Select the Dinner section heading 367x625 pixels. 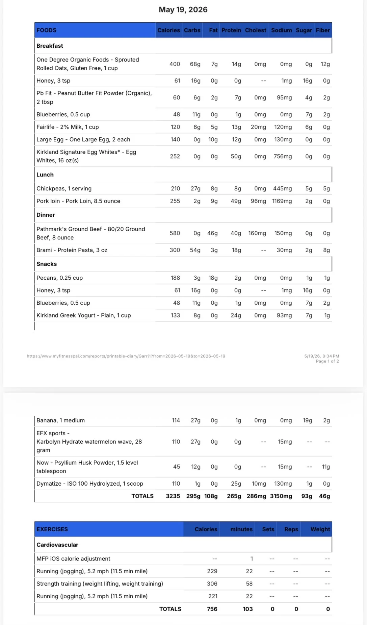pos(46,215)
